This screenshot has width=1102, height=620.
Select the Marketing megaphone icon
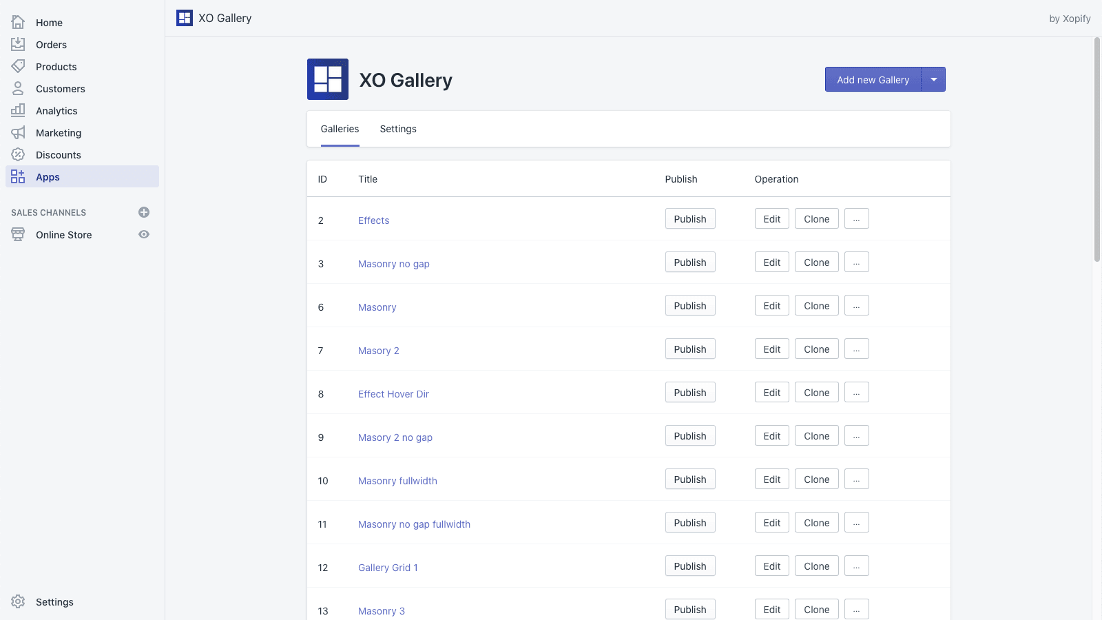point(18,132)
